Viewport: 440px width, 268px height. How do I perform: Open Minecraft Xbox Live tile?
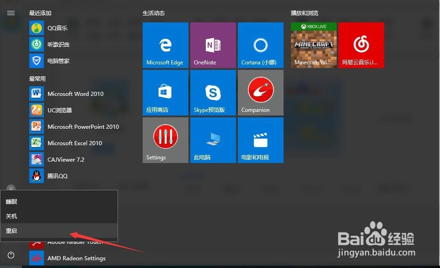[x=314, y=45]
